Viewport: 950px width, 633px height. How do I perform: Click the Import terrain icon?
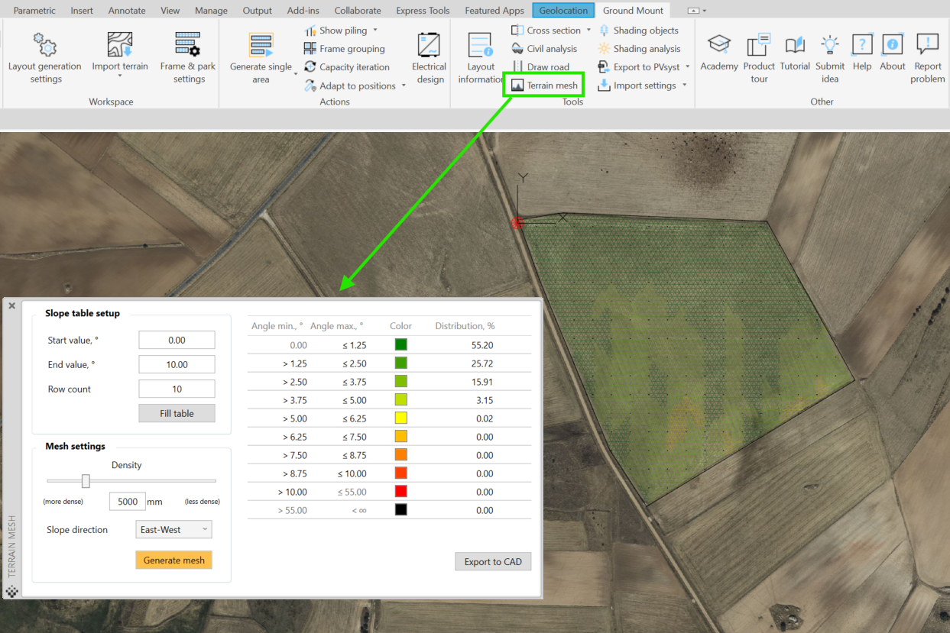pos(120,46)
